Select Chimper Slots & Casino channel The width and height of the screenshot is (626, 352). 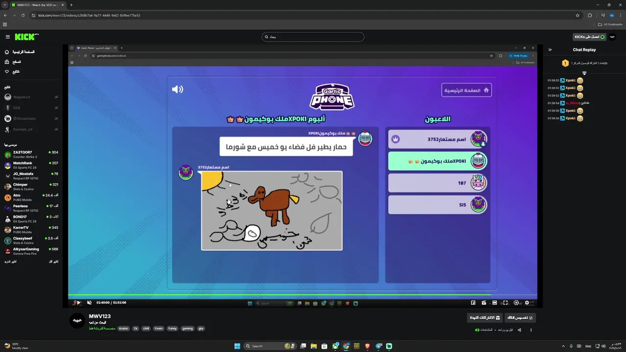coord(31,187)
